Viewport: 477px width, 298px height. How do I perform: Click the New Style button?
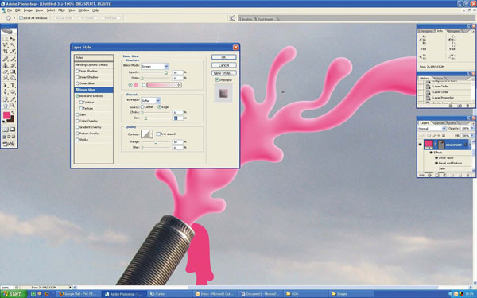(x=223, y=73)
